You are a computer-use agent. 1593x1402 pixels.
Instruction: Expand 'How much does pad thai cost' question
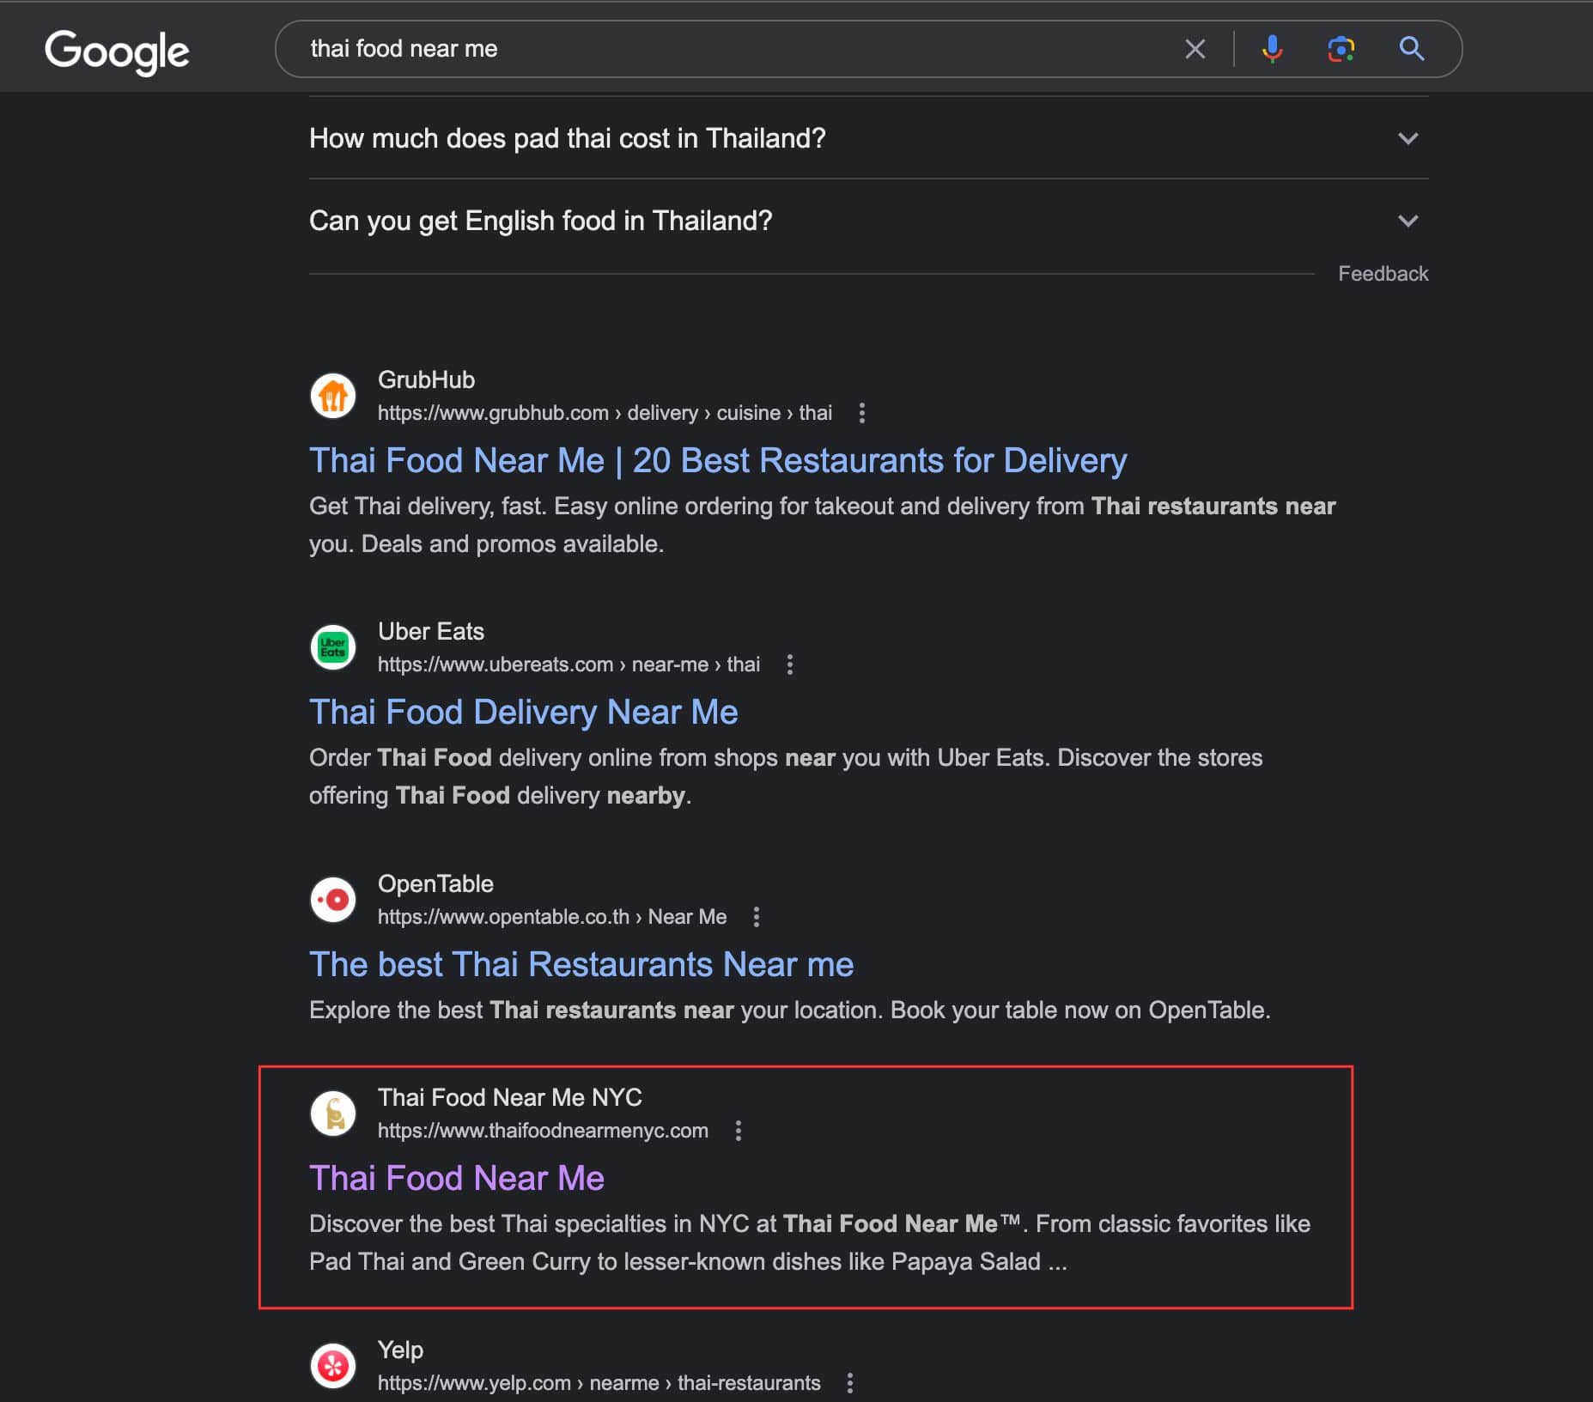tap(868, 138)
